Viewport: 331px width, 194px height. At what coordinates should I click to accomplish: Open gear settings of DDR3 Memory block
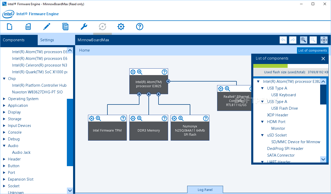[x=133, y=118]
